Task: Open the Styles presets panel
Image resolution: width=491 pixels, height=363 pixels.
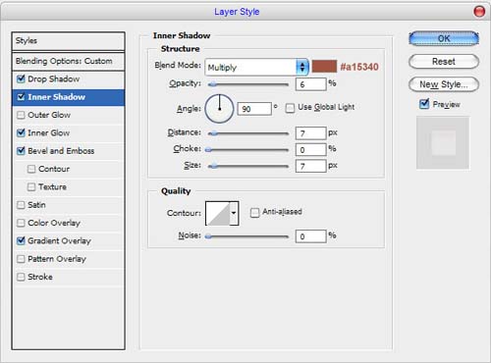Action: coord(68,41)
